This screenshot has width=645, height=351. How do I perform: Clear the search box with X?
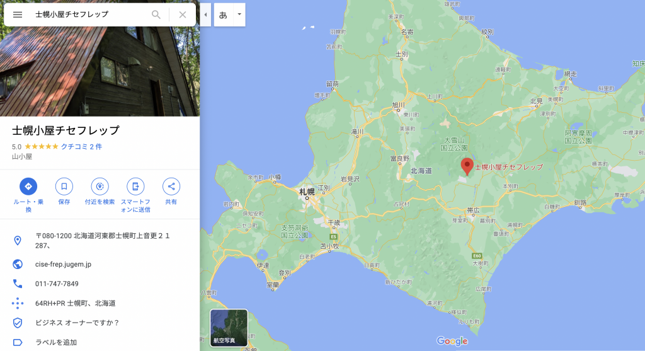pyautogui.click(x=183, y=14)
